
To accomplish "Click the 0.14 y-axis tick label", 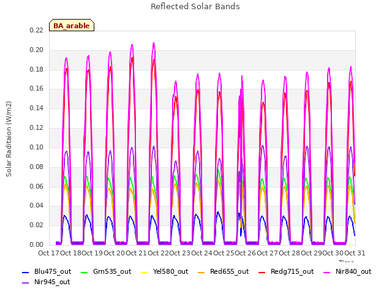I will (37, 108).
